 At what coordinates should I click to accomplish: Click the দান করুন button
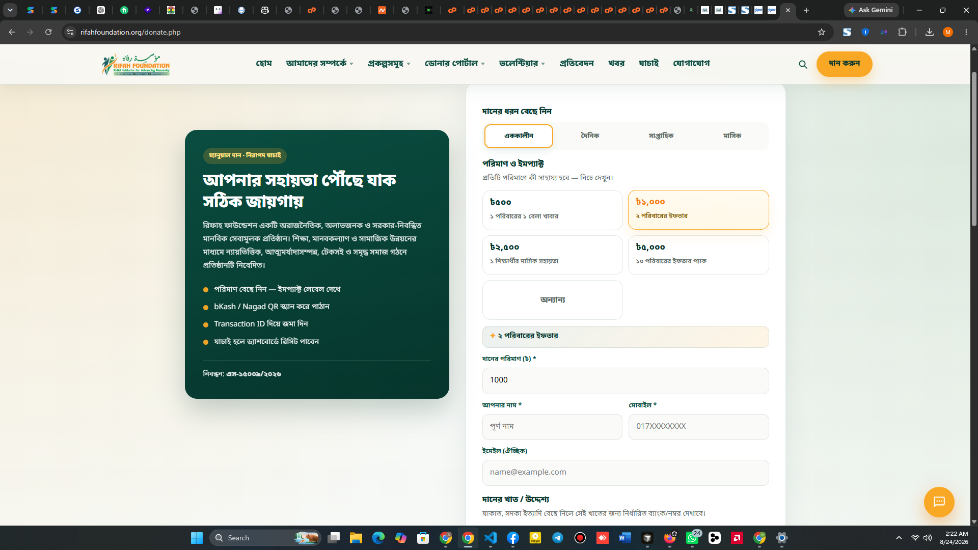(844, 64)
